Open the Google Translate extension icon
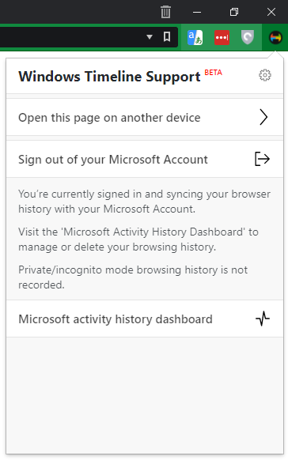The height and width of the screenshot is (460, 288). (195, 38)
